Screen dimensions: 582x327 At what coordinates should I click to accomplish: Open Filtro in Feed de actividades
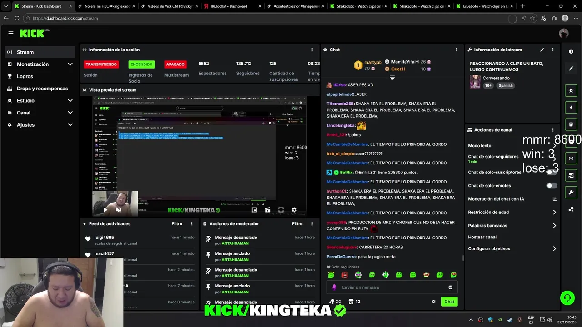pyautogui.click(x=177, y=224)
